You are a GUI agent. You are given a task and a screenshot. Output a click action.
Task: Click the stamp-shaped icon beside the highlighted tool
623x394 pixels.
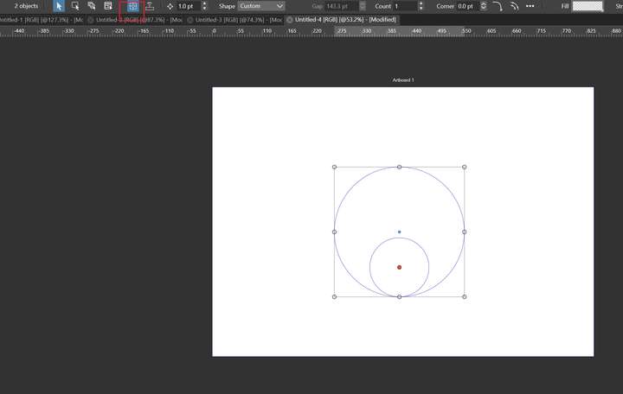(x=150, y=6)
